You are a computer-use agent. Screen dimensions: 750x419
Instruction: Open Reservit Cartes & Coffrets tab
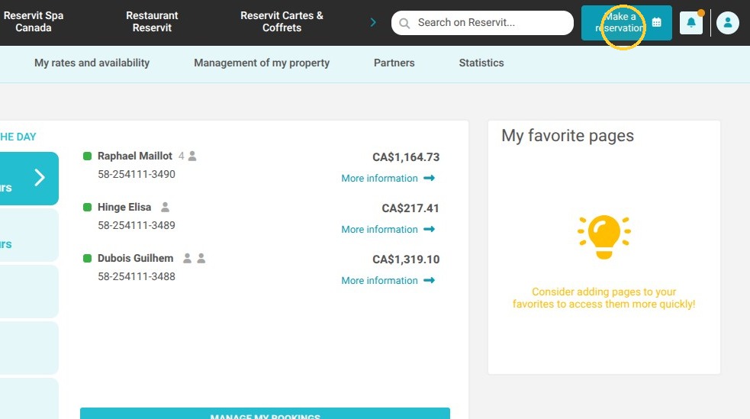point(282,21)
